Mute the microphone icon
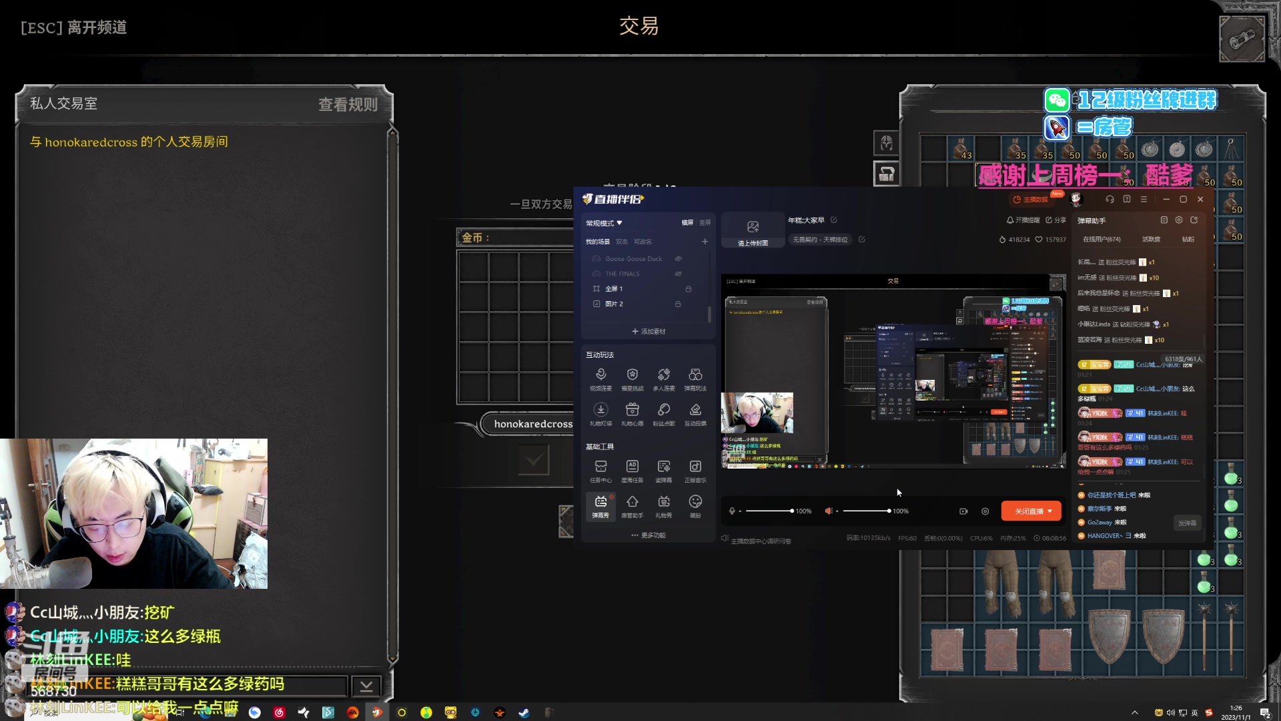Screen dimensions: 1281x721 pyautogui.click(x=732, y=511)
